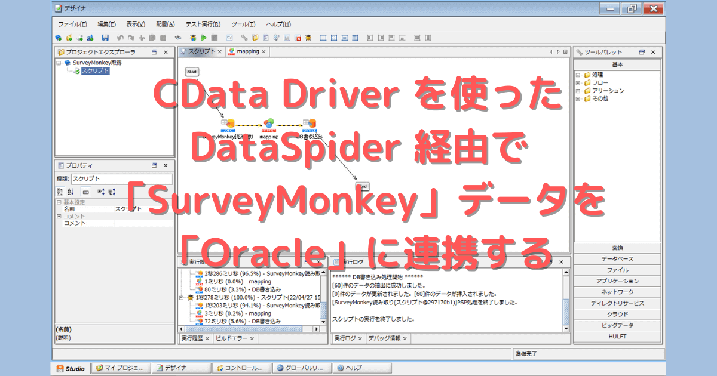Click the Start icon on the script canvas

point(192,72)
